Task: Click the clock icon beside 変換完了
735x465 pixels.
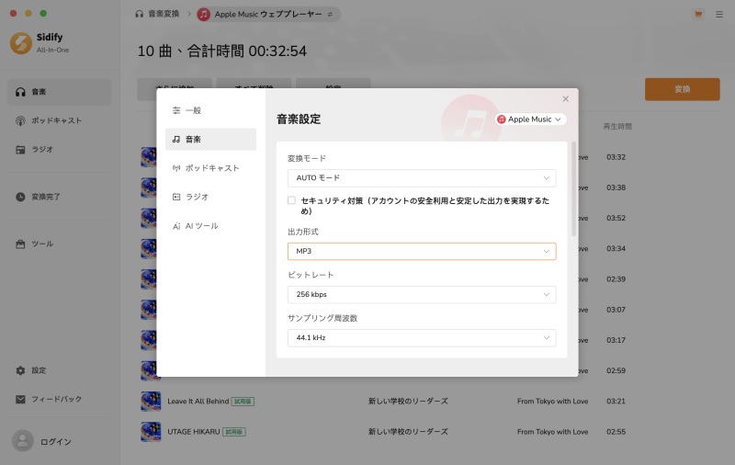Action: [x=20, y=197]
